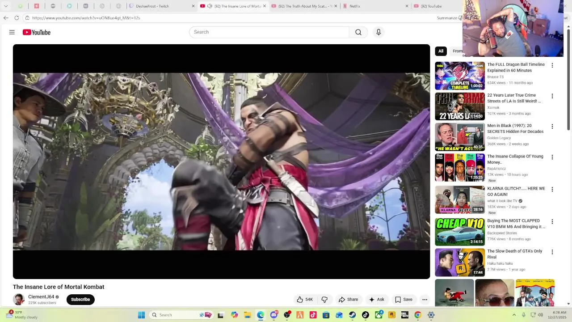
Task: Show hidden system tray icons chevron
Action: [x=514, y=315]
